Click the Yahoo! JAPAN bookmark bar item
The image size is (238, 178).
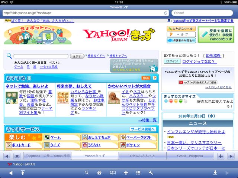click(x=22, y=164)
